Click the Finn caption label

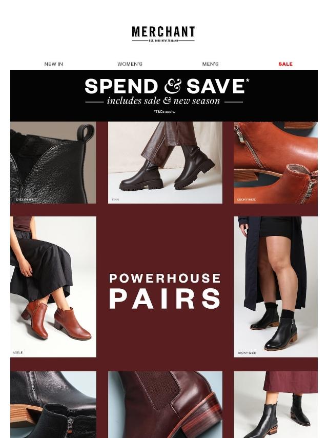click(x=115, y=200)
